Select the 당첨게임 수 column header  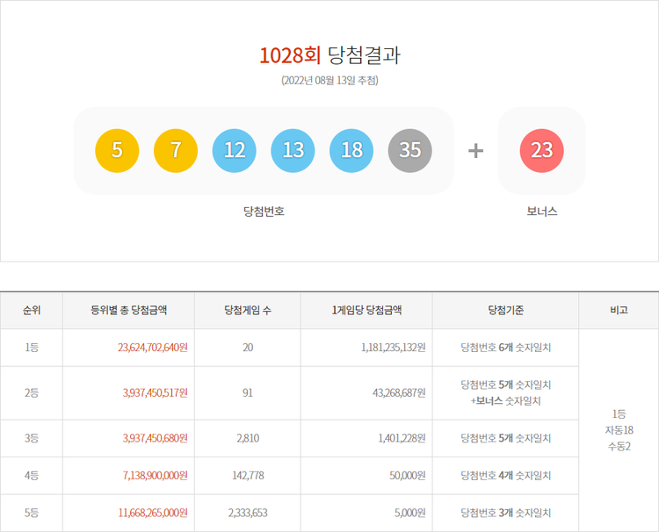[x=248, y=310]
